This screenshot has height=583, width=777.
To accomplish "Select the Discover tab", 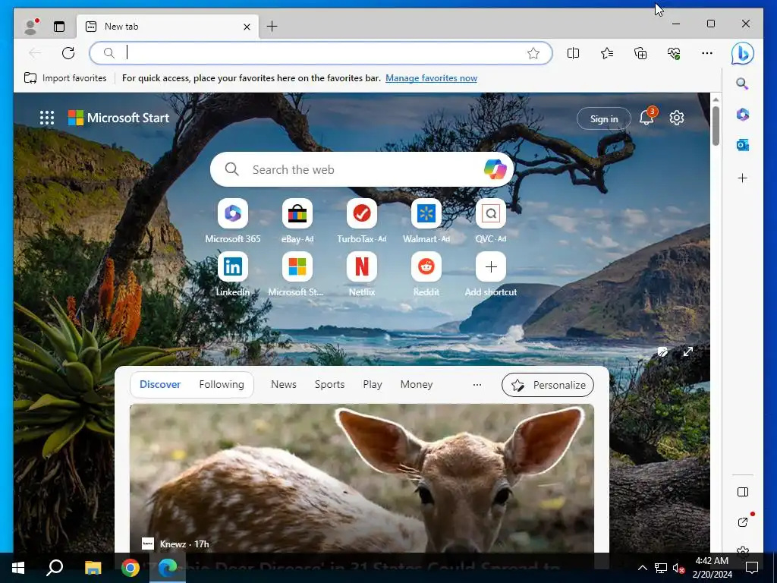I will click(160, 384).
